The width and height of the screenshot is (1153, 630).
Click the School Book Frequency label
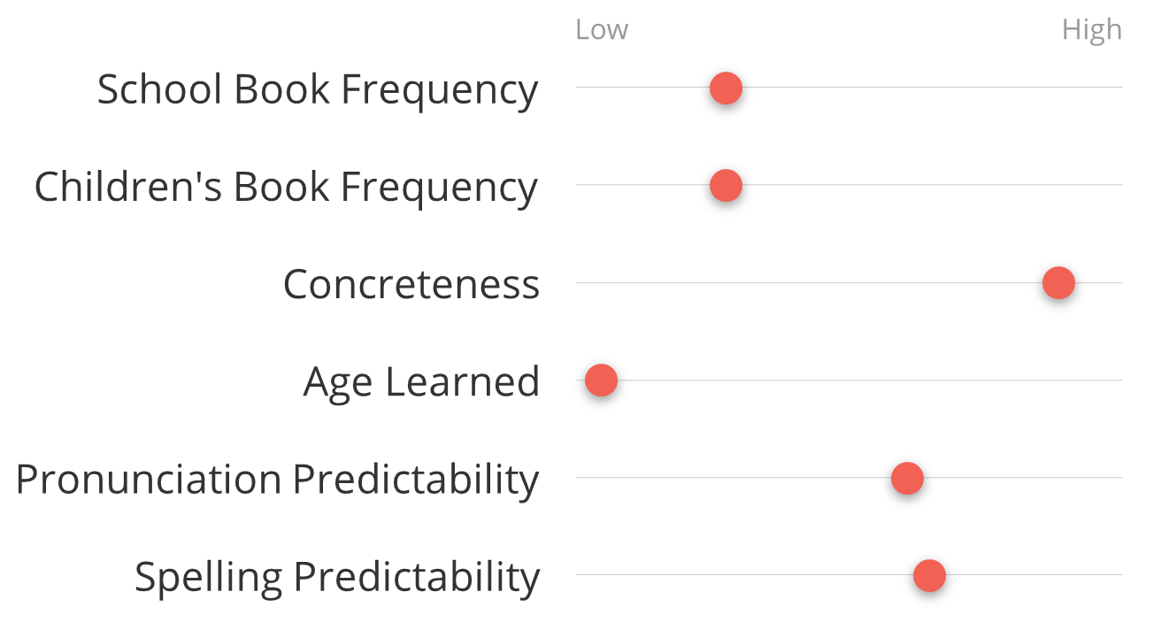coord(318,90)
